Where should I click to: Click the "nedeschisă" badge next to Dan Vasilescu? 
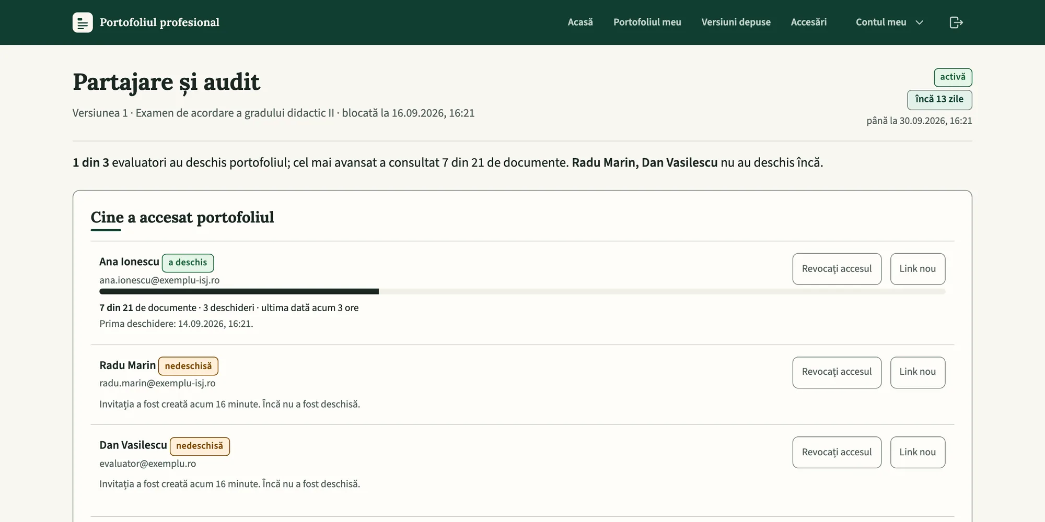click(x=200, y=446)
